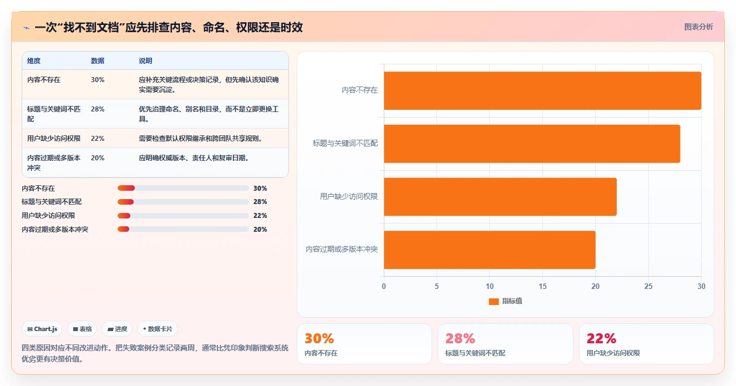Select the 用户缺少访问权限 cell in the table

[54, 139]
